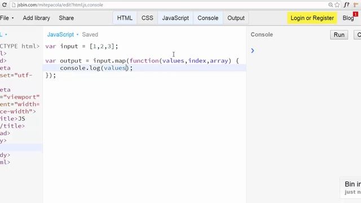Click the 'array' parameter in the function

click(x=219, y=61)
